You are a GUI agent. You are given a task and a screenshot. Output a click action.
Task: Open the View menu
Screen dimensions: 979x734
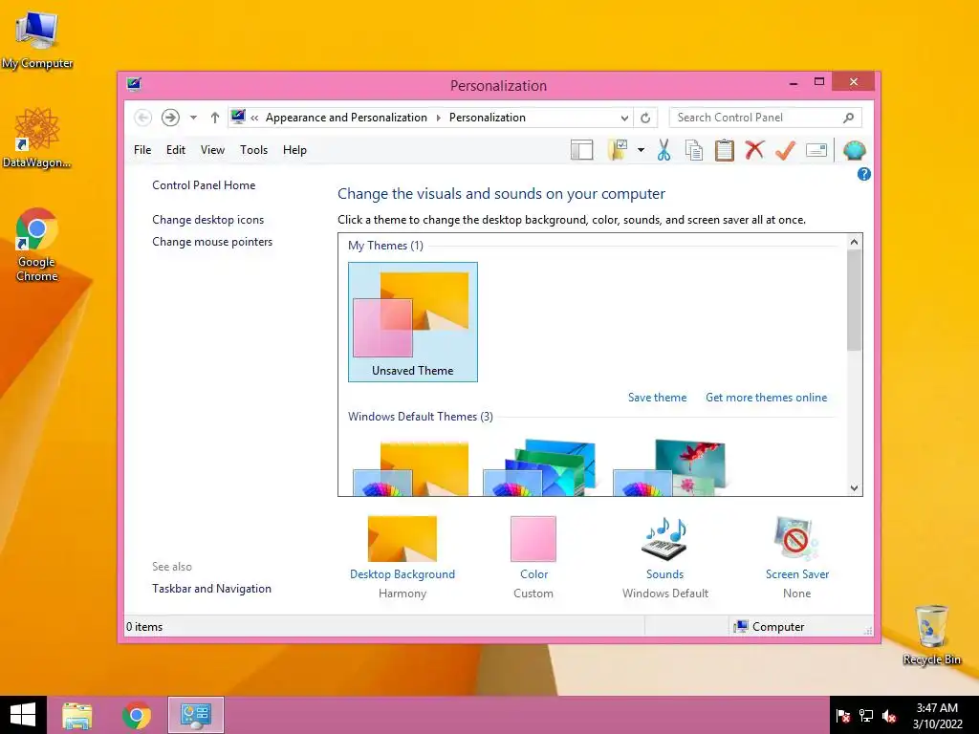point(212,150)
